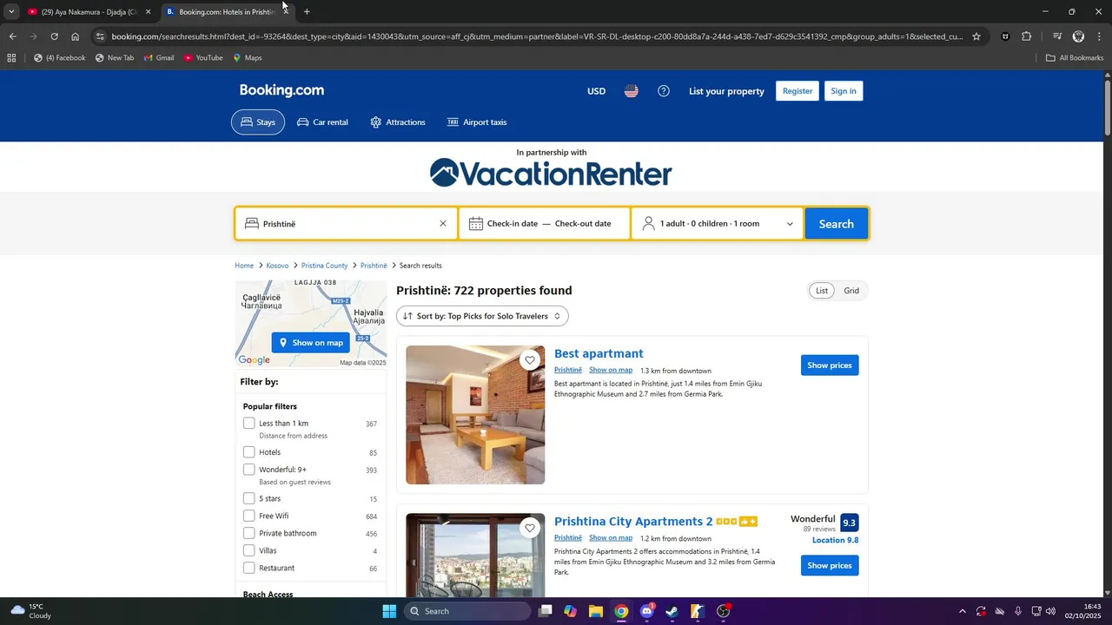Screen dimensions: 1112x625
Task: Open the List your property link
Action: coord(726,91)
